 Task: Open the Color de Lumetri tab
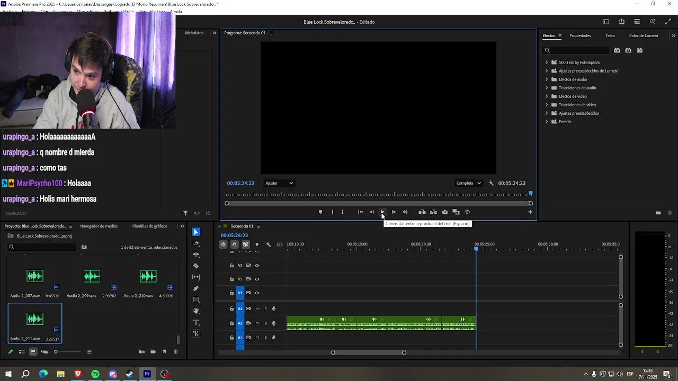click(644, 35)
